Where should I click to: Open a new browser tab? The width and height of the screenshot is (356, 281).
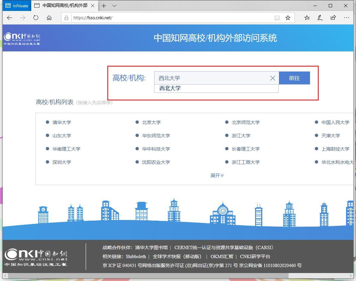point(104,6)
